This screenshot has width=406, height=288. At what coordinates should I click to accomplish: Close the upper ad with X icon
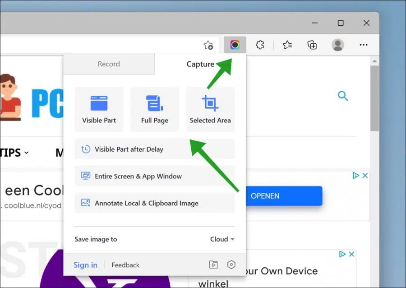(x=365, y=175)
